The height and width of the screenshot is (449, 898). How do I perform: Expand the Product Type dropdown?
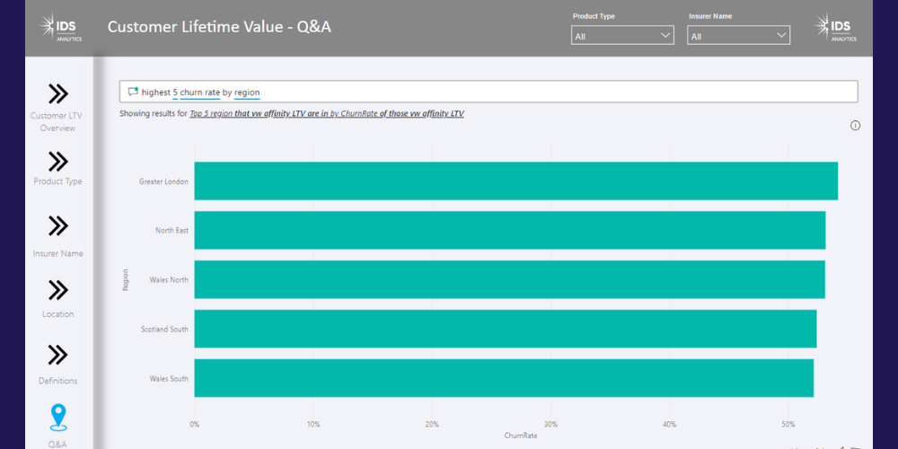tap(622, 36)
